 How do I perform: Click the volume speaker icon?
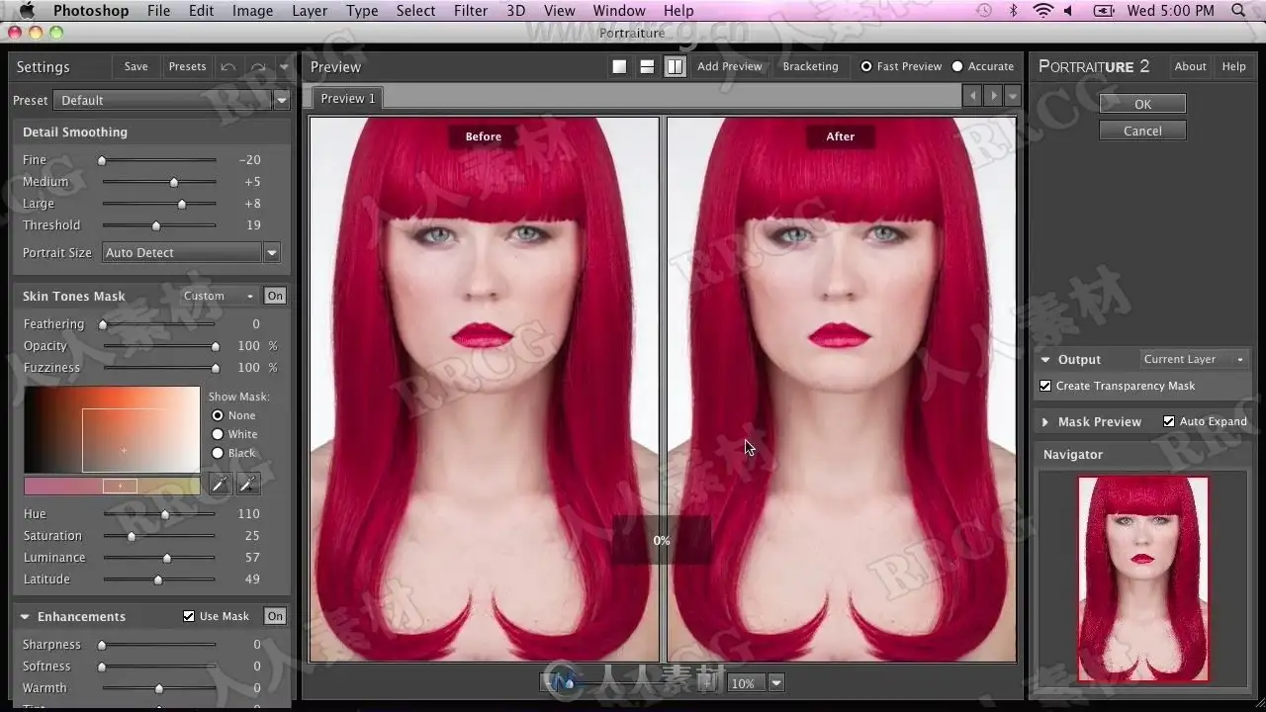pos(1069,11)
